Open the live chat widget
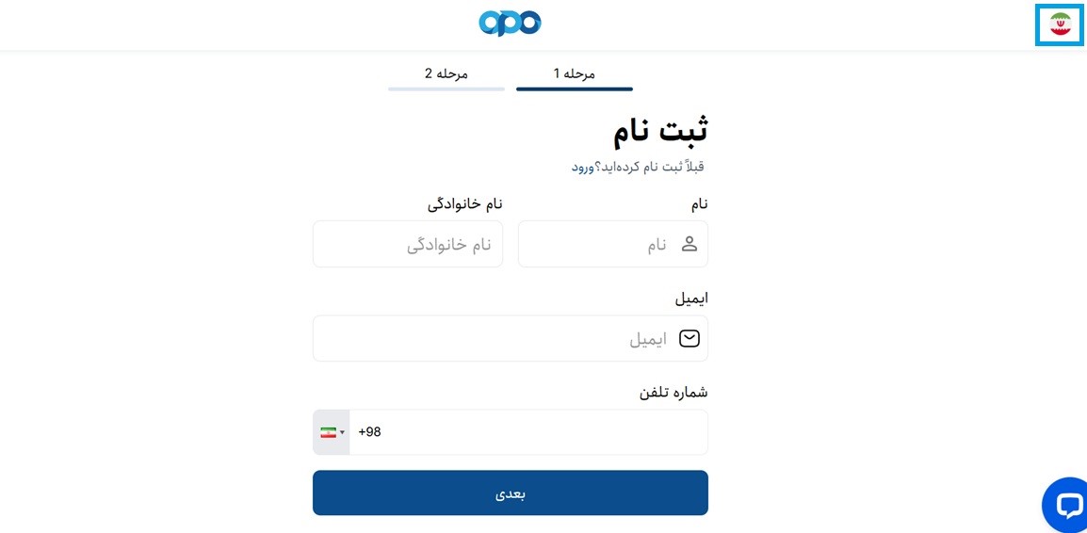This screenshot has width=1087, height=533. (x=1067, y=506)
